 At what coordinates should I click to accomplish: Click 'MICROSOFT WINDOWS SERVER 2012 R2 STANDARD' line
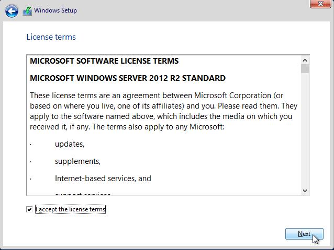(x=128, y=78)
